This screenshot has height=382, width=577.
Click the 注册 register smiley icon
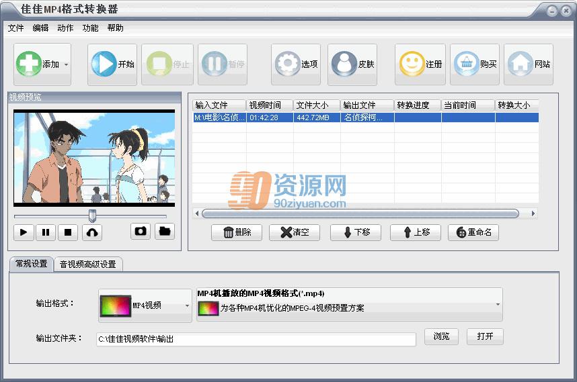[x=412, y=64]
